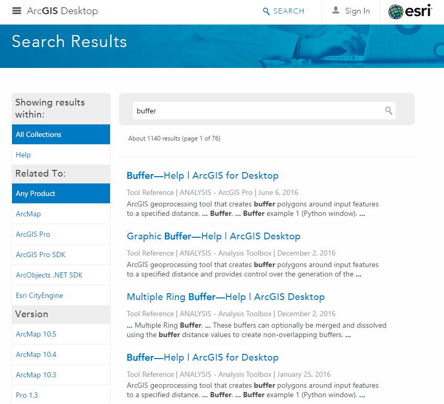
Task: Filter results by Esri CityEngine
Action: coord(61,296)
